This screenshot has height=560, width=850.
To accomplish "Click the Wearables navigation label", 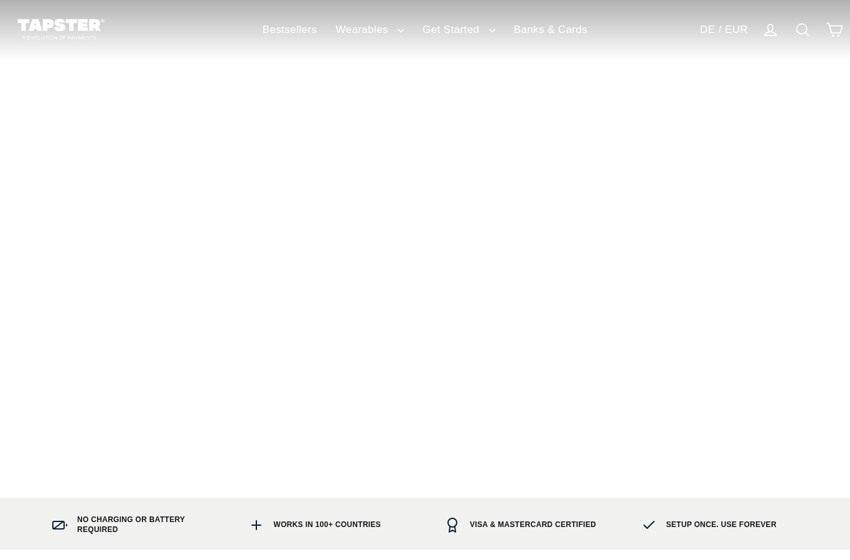I will pyautogui.click(x=362, y=29).
